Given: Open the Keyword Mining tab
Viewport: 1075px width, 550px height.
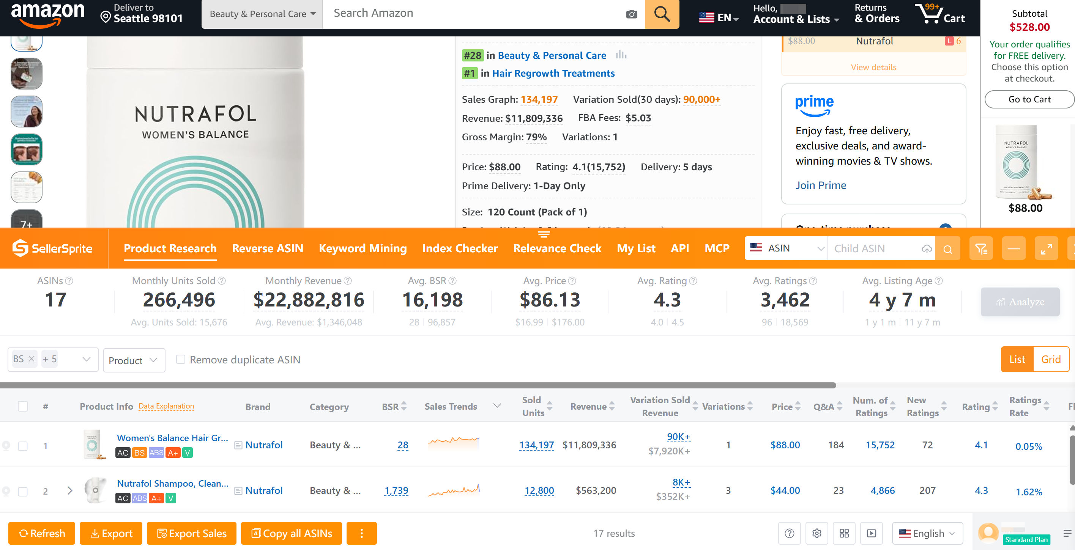Looking at the screenshot, I should click(363, 248).
